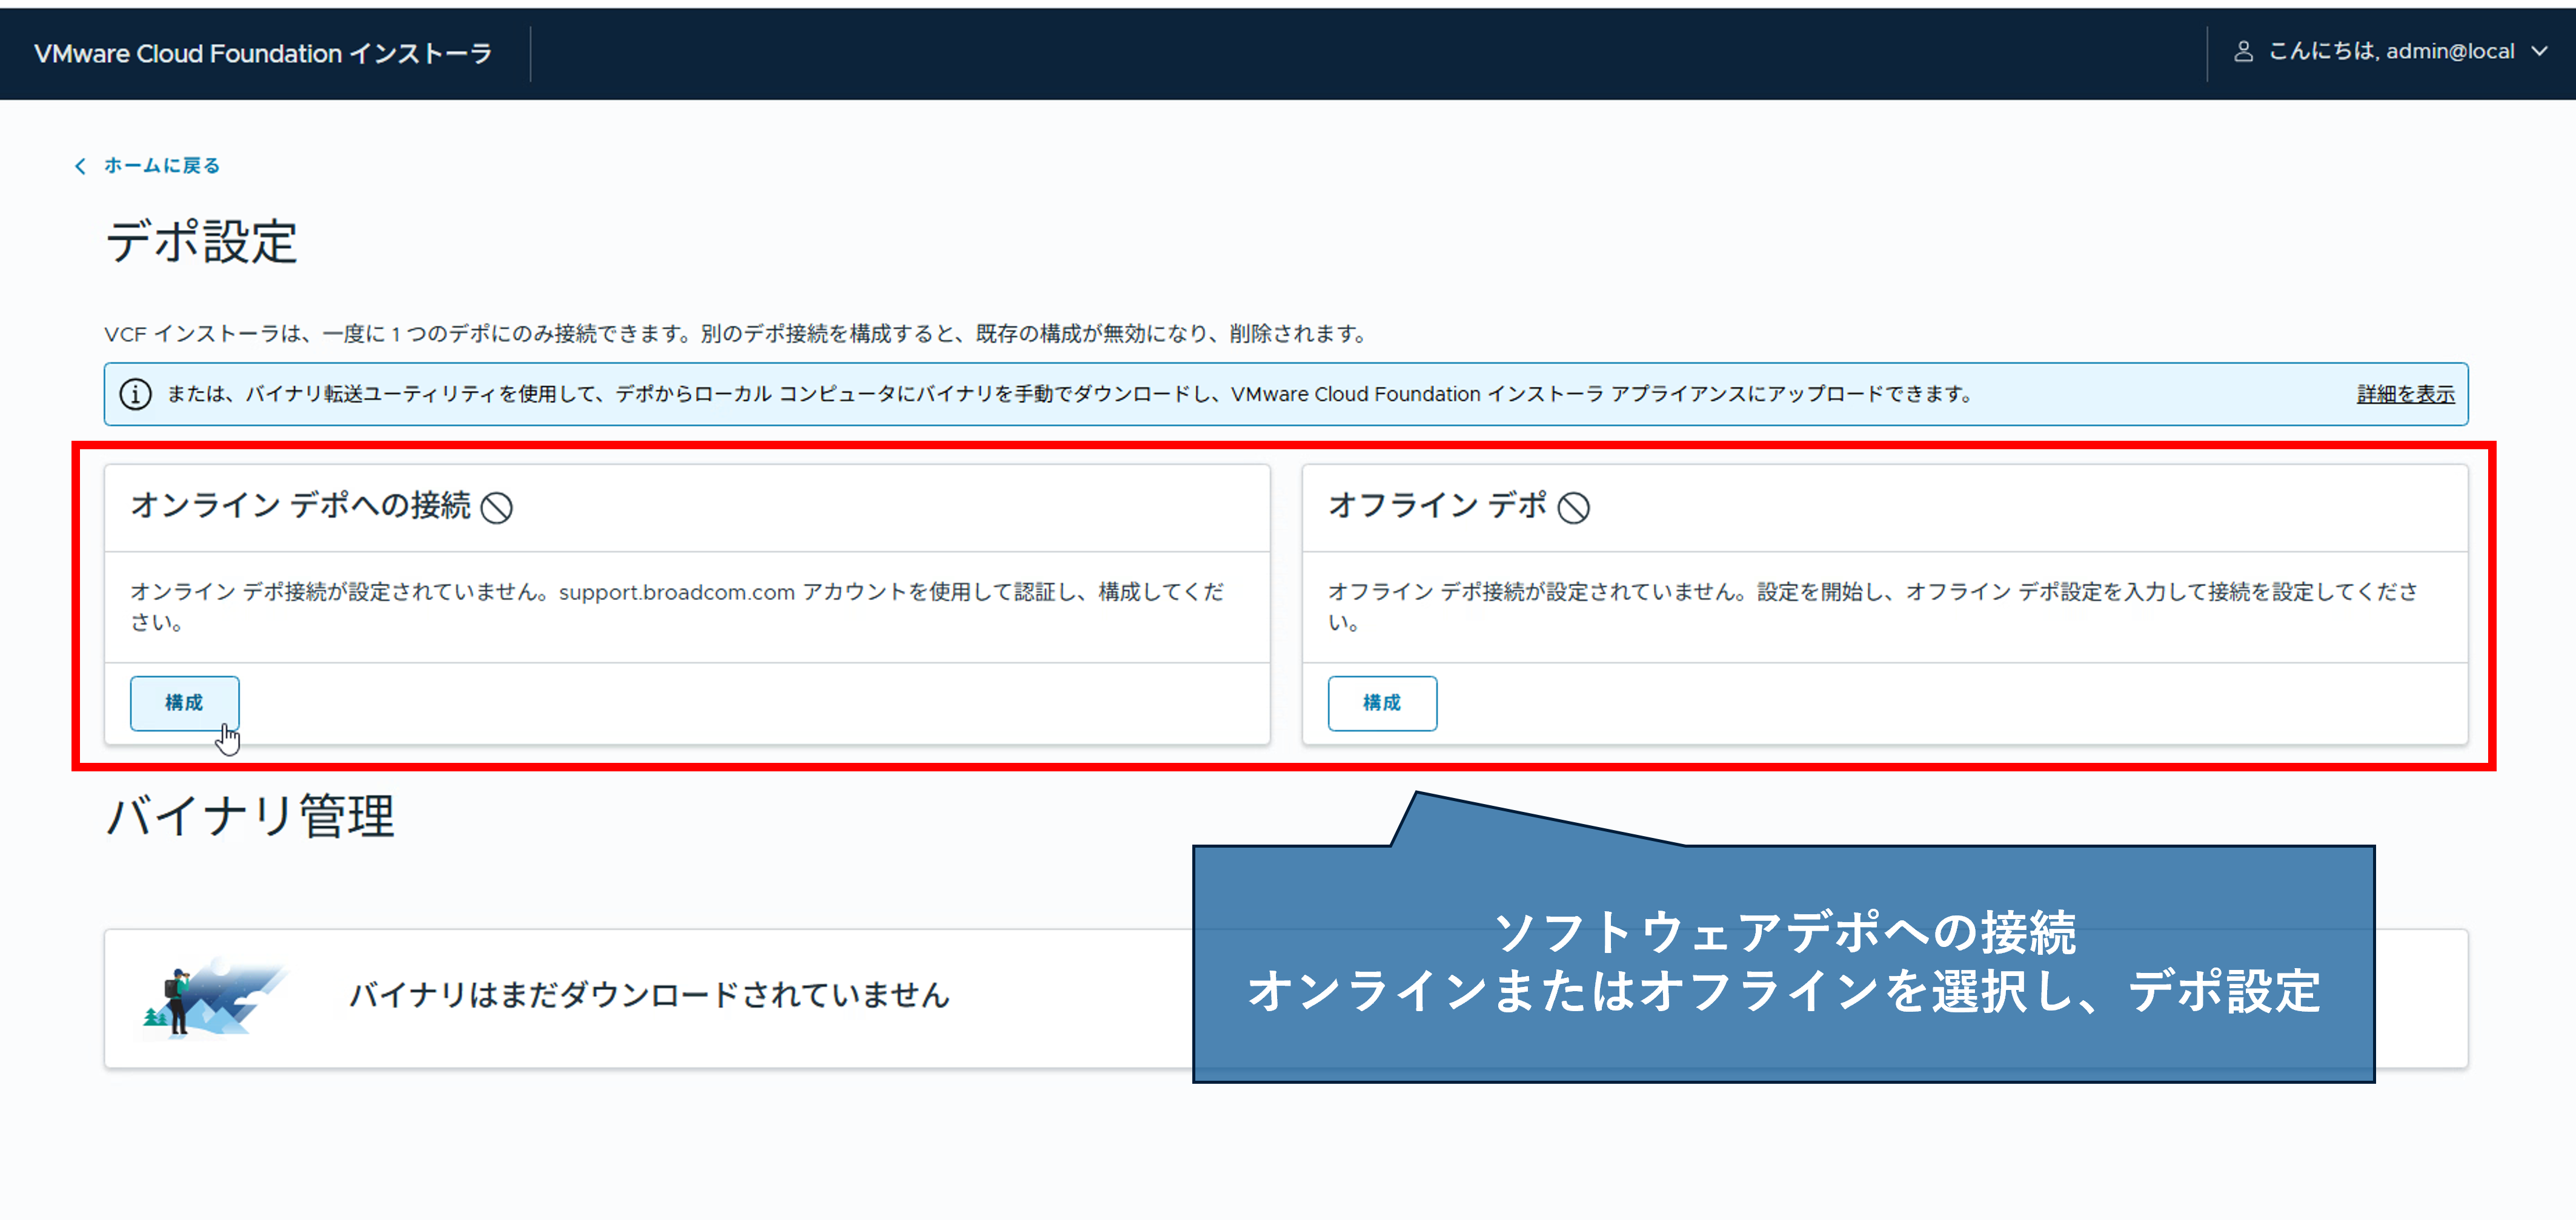Select the バイナリ管理 section title
The height and width of the screenshot is (1220, 2576).
(x=250, y=817)
